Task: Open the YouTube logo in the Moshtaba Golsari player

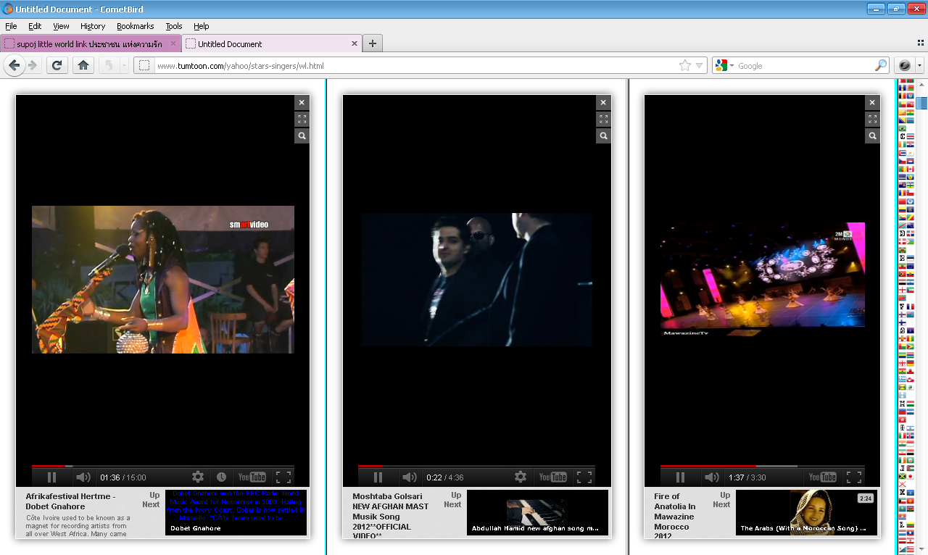Action: (552, 477)
